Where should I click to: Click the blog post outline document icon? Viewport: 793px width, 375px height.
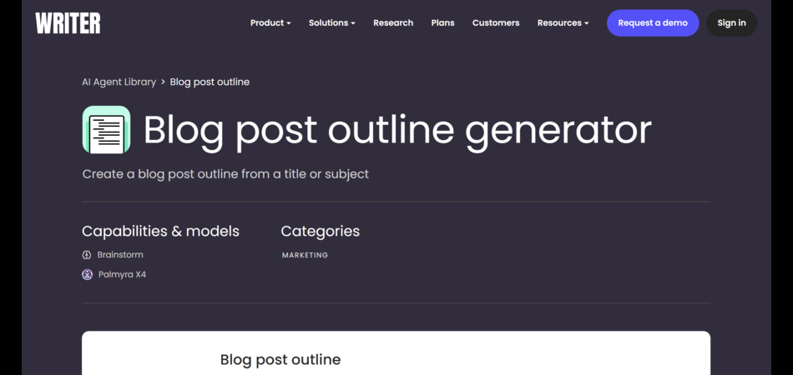coord(106,130)
